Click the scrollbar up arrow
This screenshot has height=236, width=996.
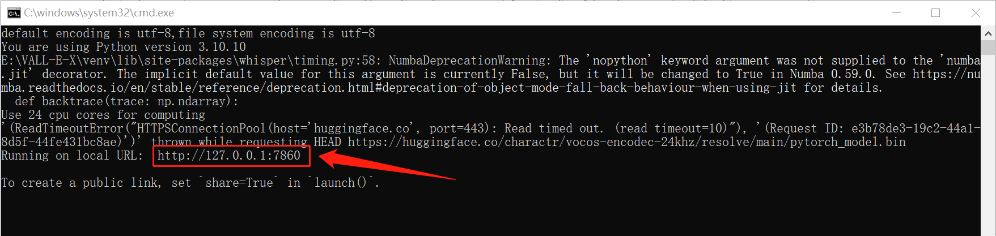coord(988,32)
